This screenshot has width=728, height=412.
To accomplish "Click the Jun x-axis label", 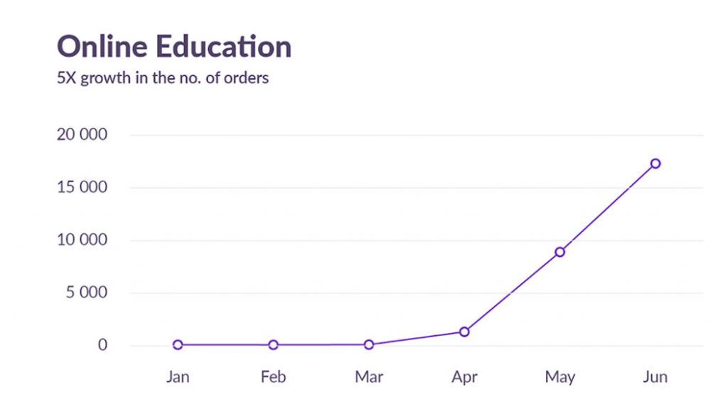I will tap(655, 376).
